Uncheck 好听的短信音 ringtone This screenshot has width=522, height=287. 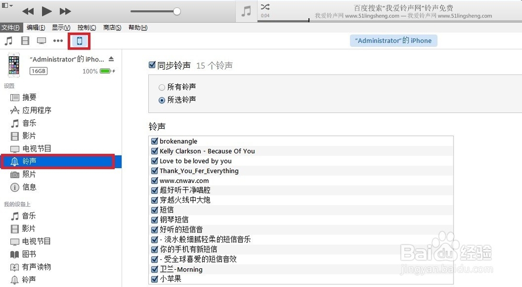coord(155,230)
